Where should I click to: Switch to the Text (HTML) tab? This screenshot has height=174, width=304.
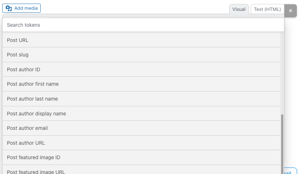(x=267, y=9)
